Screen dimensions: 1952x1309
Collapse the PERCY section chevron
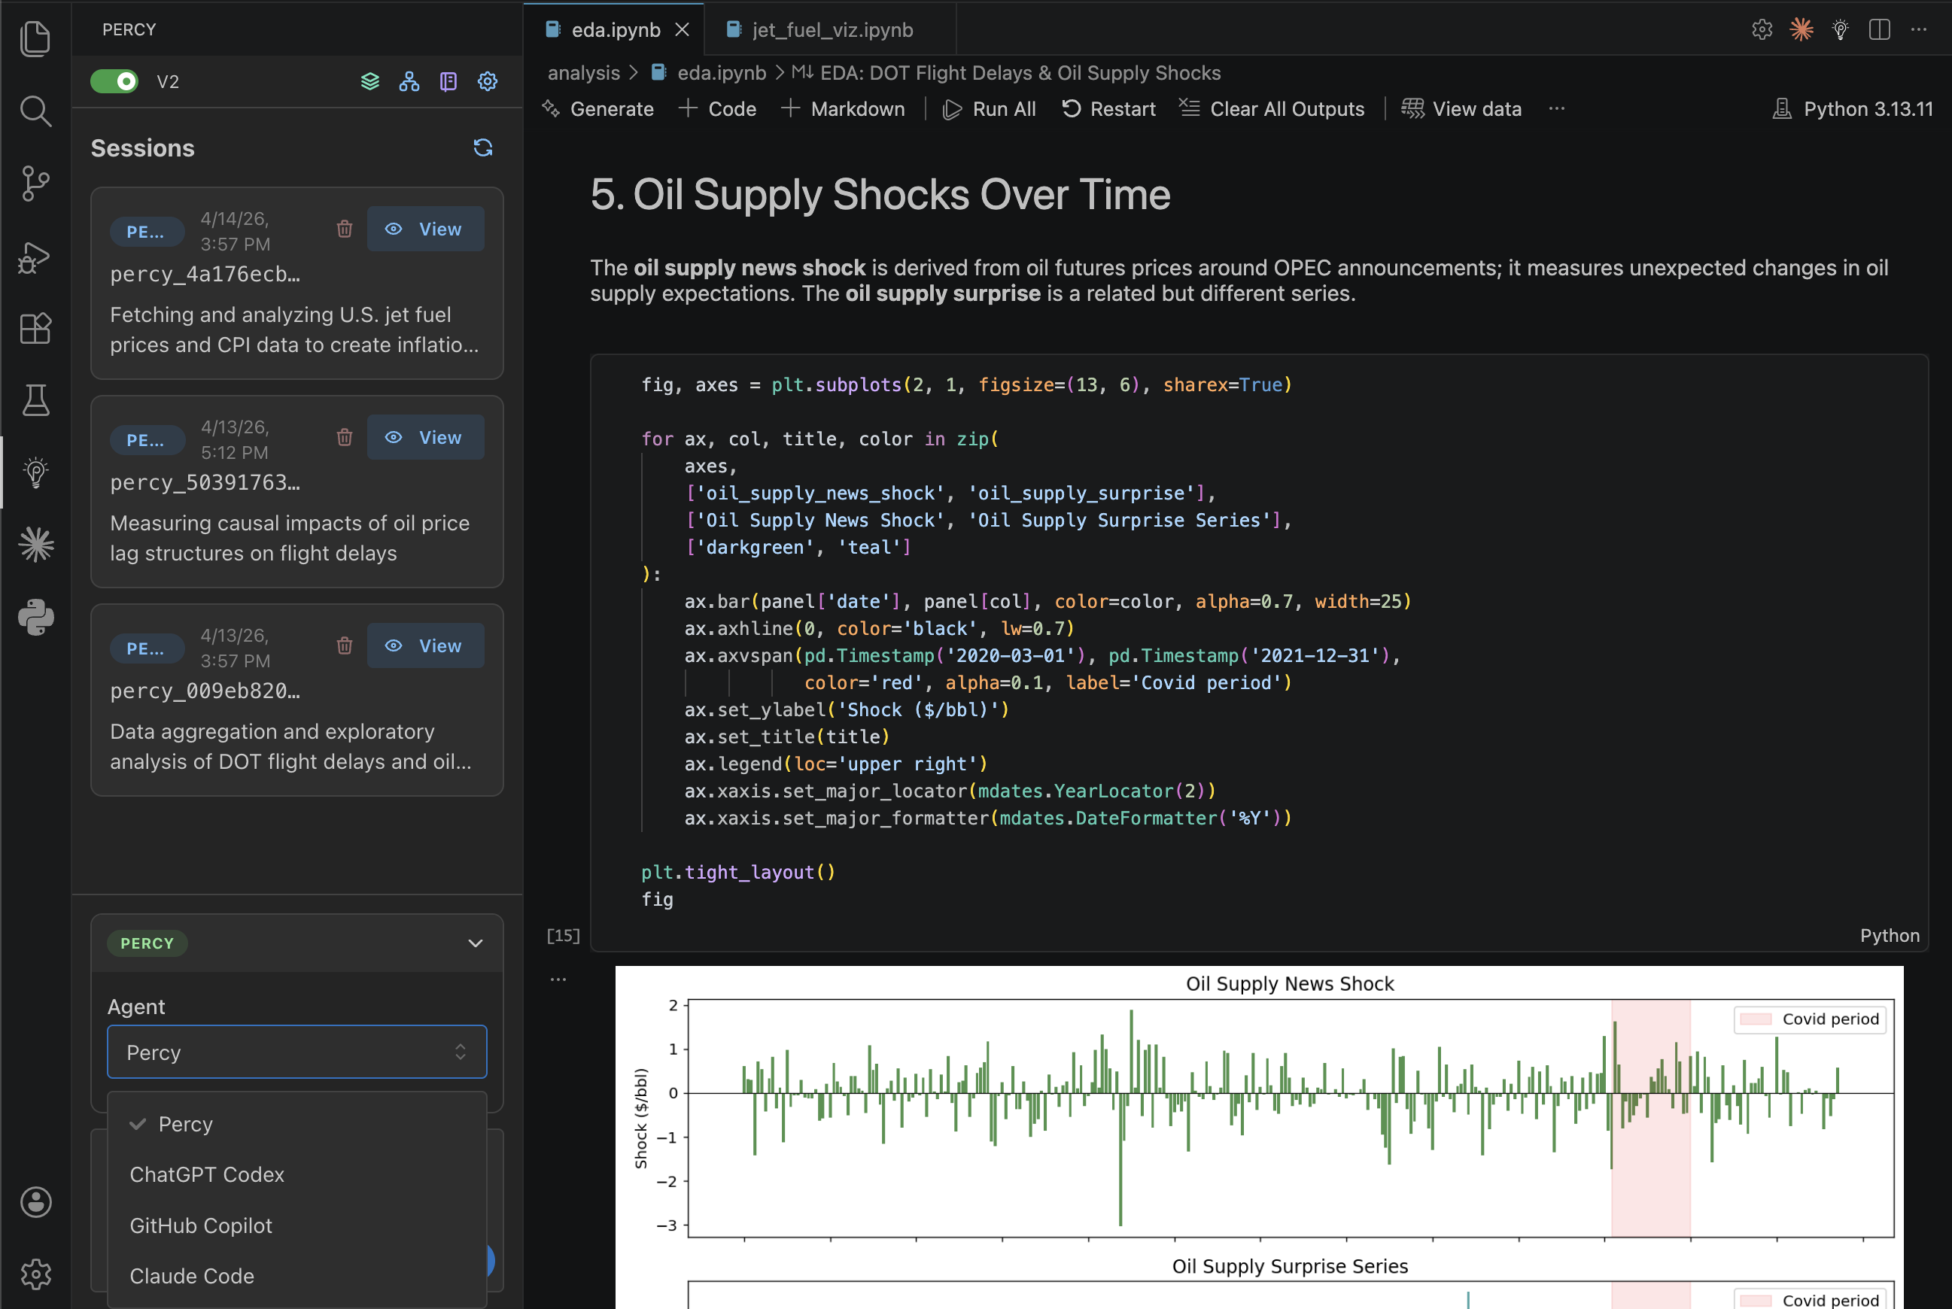point(475,943)
